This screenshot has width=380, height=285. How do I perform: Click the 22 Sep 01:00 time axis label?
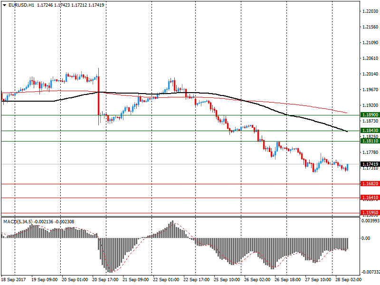click(166, 279)
